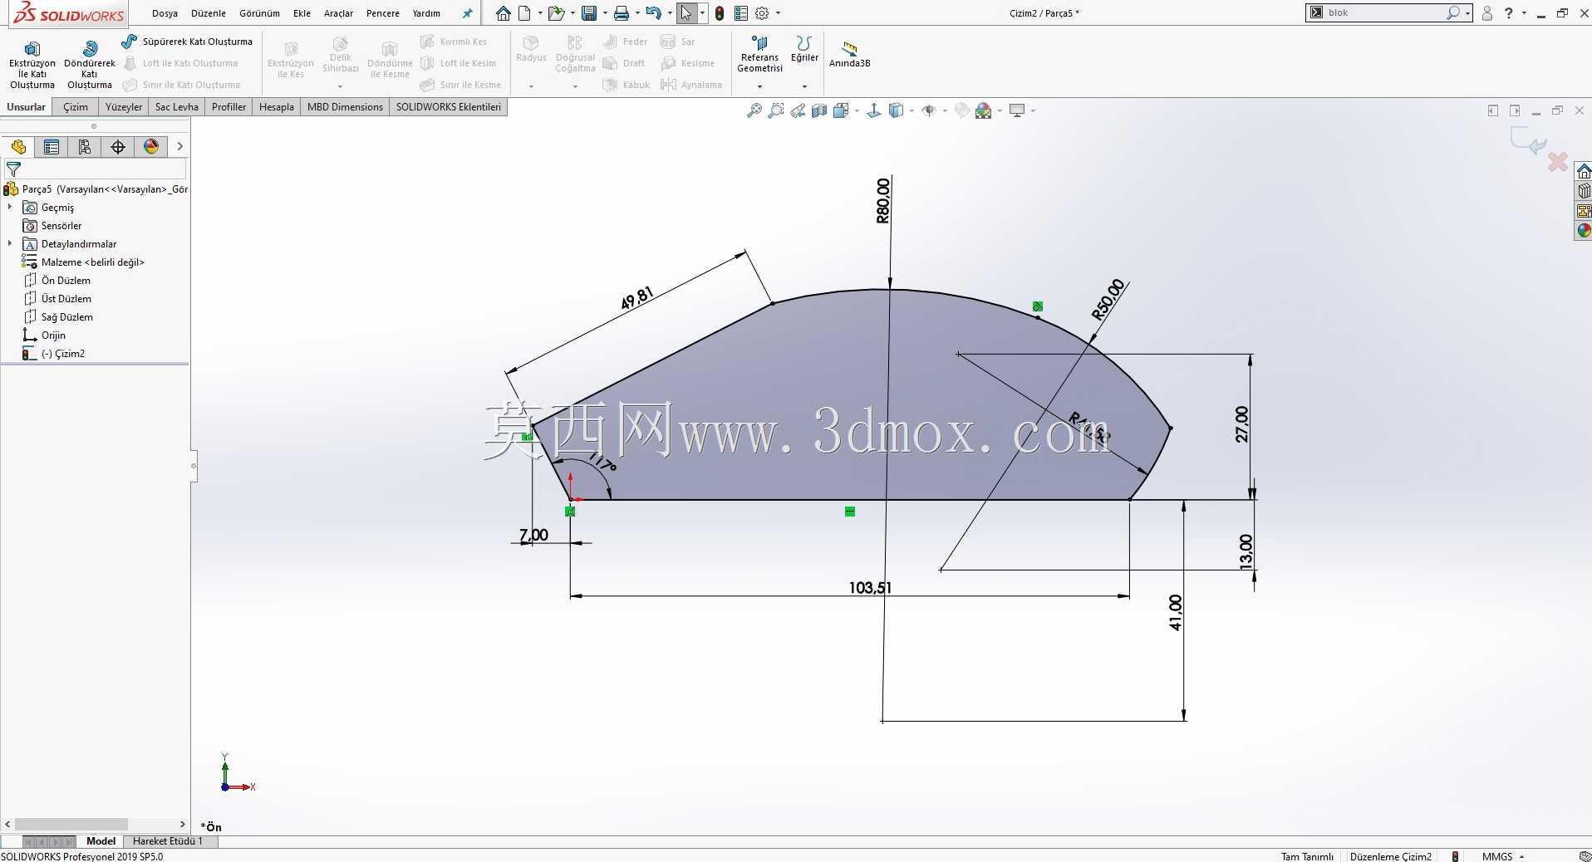Switch to Sac Levha tab
The height and width of the screenshot is (862, 1592).
pos(177,107)
